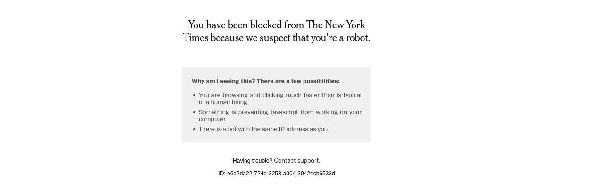The width and height of the screenshot is (609, 191).
Task: Click the 'bot with the same IP address' text
Action: (x=263, y=129)
